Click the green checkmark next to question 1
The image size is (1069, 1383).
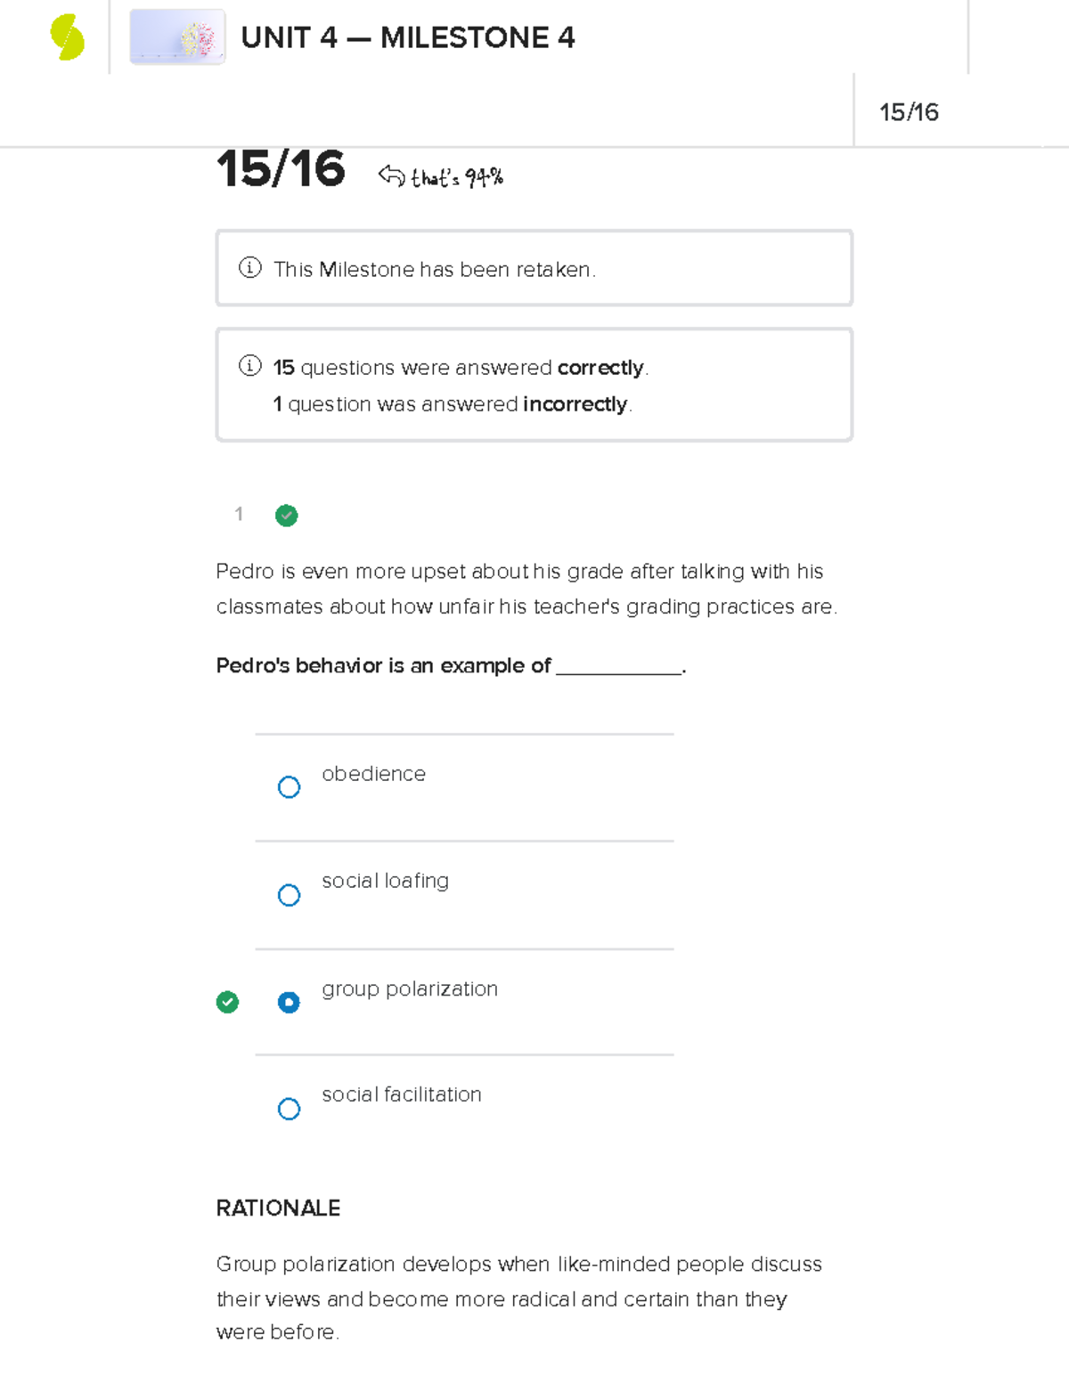pyautogui.click(x=286, y=516)
